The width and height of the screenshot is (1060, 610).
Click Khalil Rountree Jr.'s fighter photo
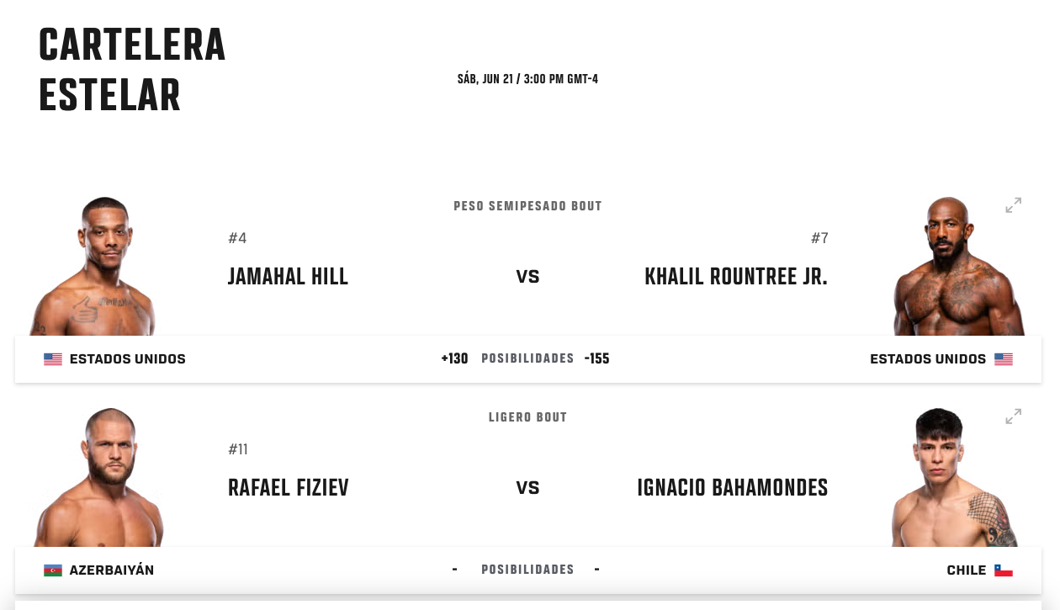click(957, 266)
